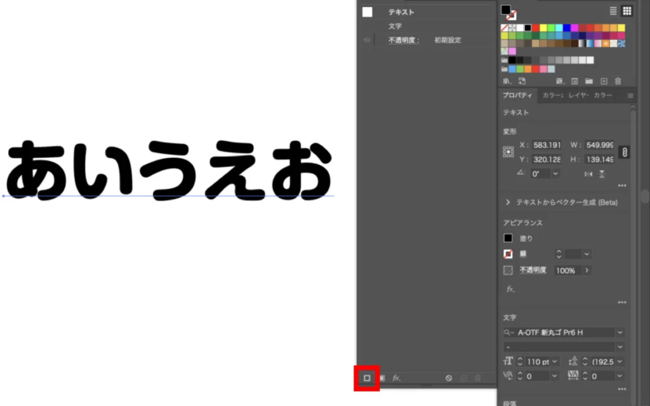The image size is (650, 406).
Task: Select the プロパティ tab
Action: 517,95
